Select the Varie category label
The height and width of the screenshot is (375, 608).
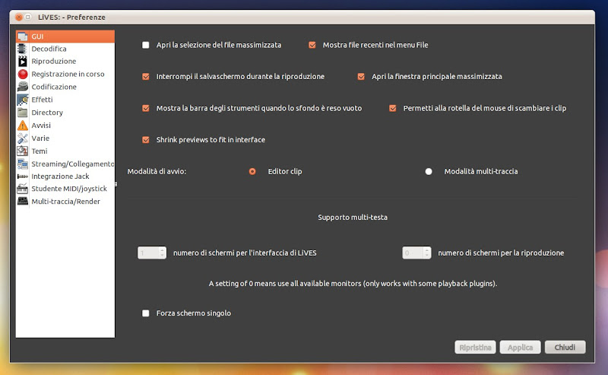pyautogui.click(x=40, y=138)
